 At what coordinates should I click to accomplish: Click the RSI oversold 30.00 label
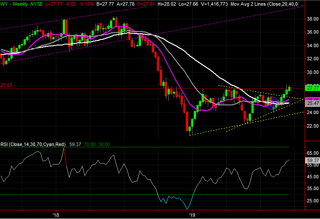coord(104,144)
